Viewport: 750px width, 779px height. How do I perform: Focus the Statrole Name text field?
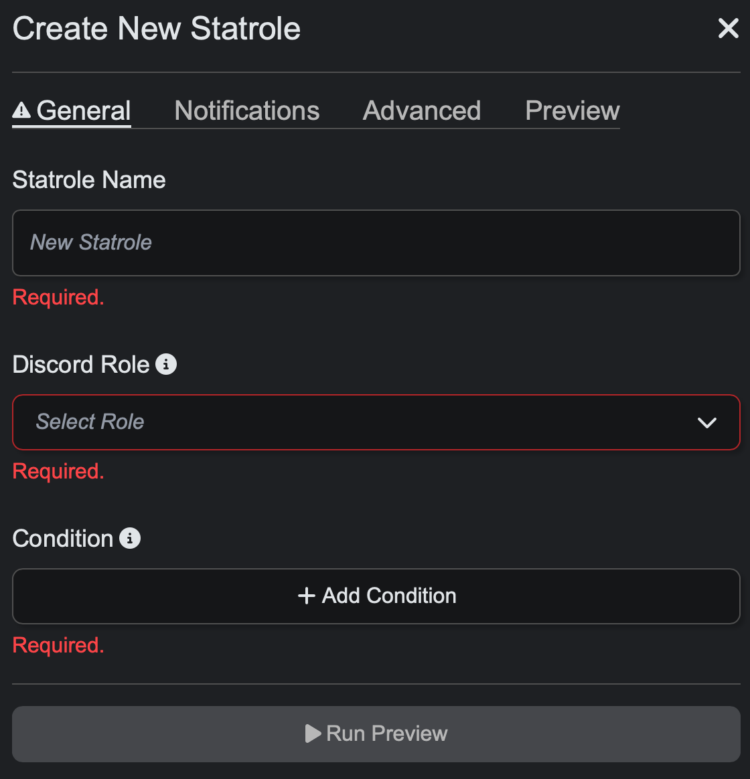(376, 243)
